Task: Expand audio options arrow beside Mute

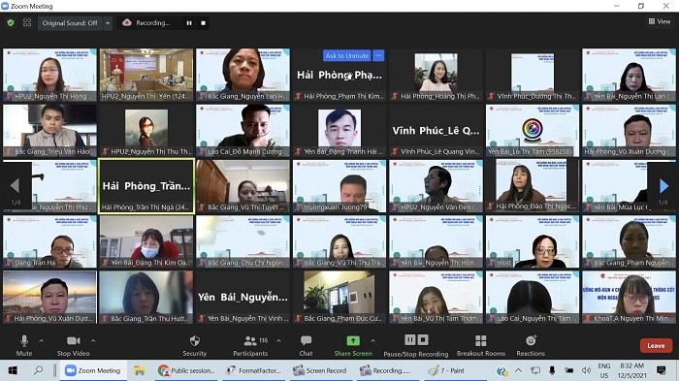Action: coord(41,340)
